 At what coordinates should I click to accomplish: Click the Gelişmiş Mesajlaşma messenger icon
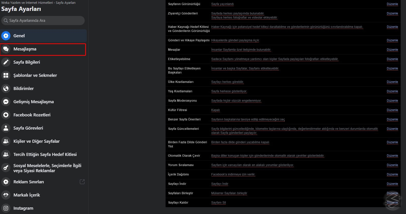tap(6, 102)
